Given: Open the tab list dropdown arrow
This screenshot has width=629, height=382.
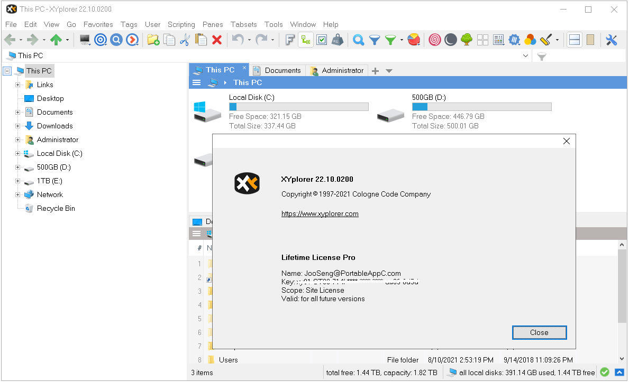Looking at the screenshot, I should pyautogui.click(x=389, y=71).
